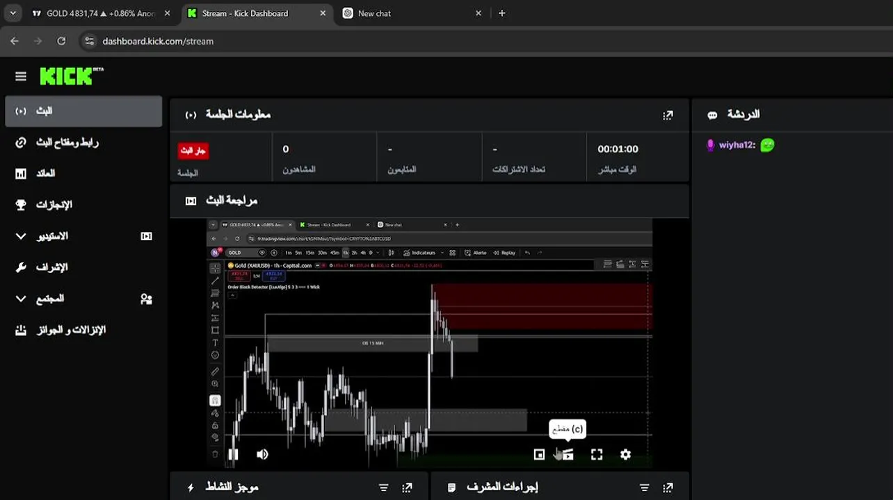Click the green emote in wiyha12's message
Image resolution: width=893 pixels, height=500 pixels.
[767, 145]
